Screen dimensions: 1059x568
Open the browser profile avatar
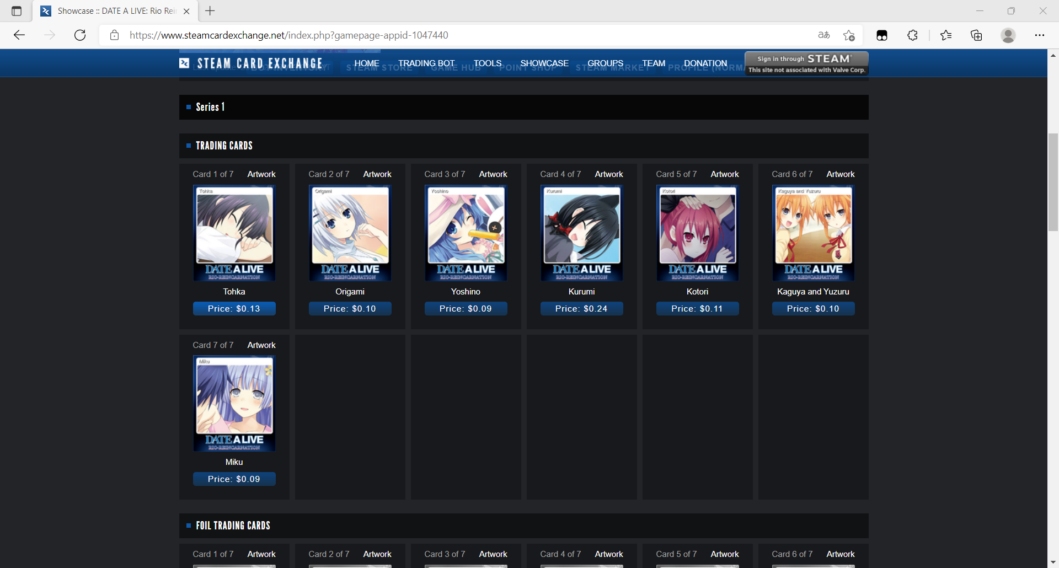click(1008, 35)
